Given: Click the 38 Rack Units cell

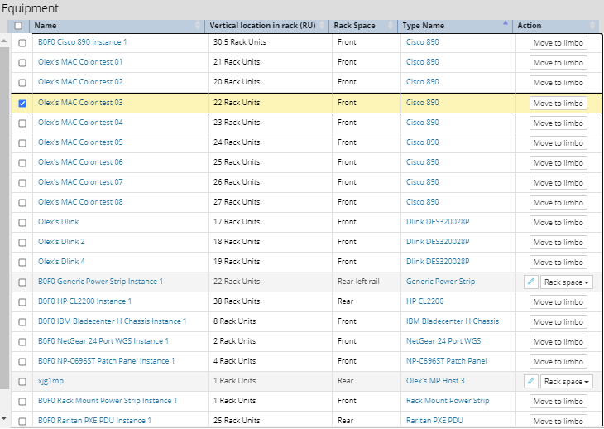Looking at the screenshot, I should click(237, 301).
